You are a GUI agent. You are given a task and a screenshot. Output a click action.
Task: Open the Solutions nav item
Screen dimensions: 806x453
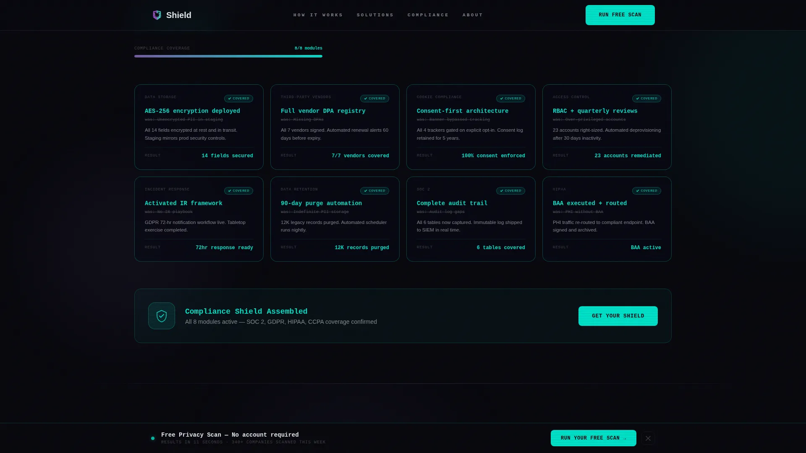tap(375, 15)
